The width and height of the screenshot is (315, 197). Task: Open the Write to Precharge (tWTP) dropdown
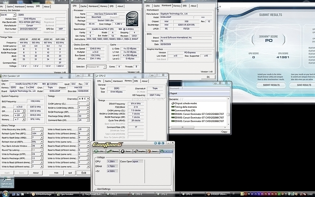pyautogui.click(x=42, y=154)
